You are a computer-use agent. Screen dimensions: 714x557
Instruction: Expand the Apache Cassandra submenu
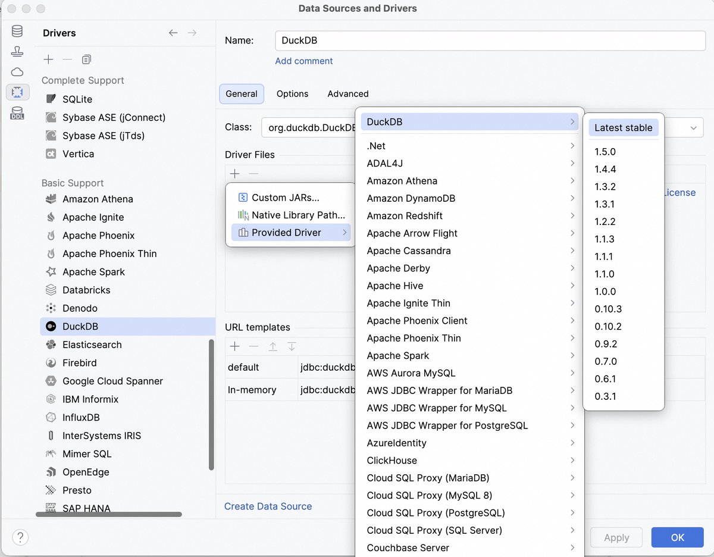[x=470, y=251]
